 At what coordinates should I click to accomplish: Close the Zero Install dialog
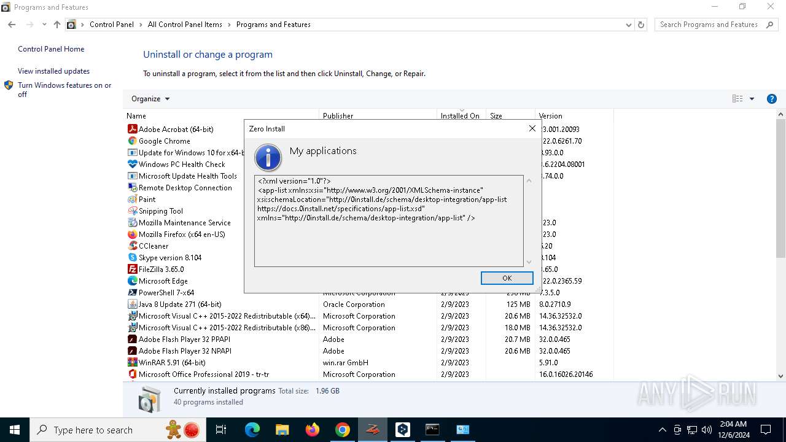(x=532, y=128)
